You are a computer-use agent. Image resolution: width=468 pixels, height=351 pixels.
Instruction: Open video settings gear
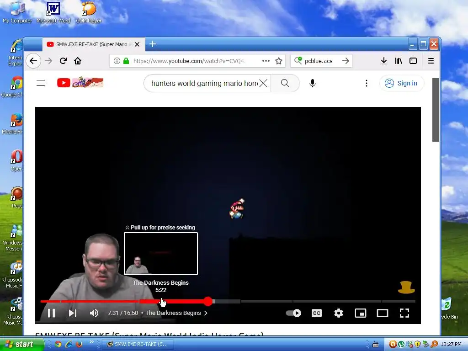[x=339, y=313]
